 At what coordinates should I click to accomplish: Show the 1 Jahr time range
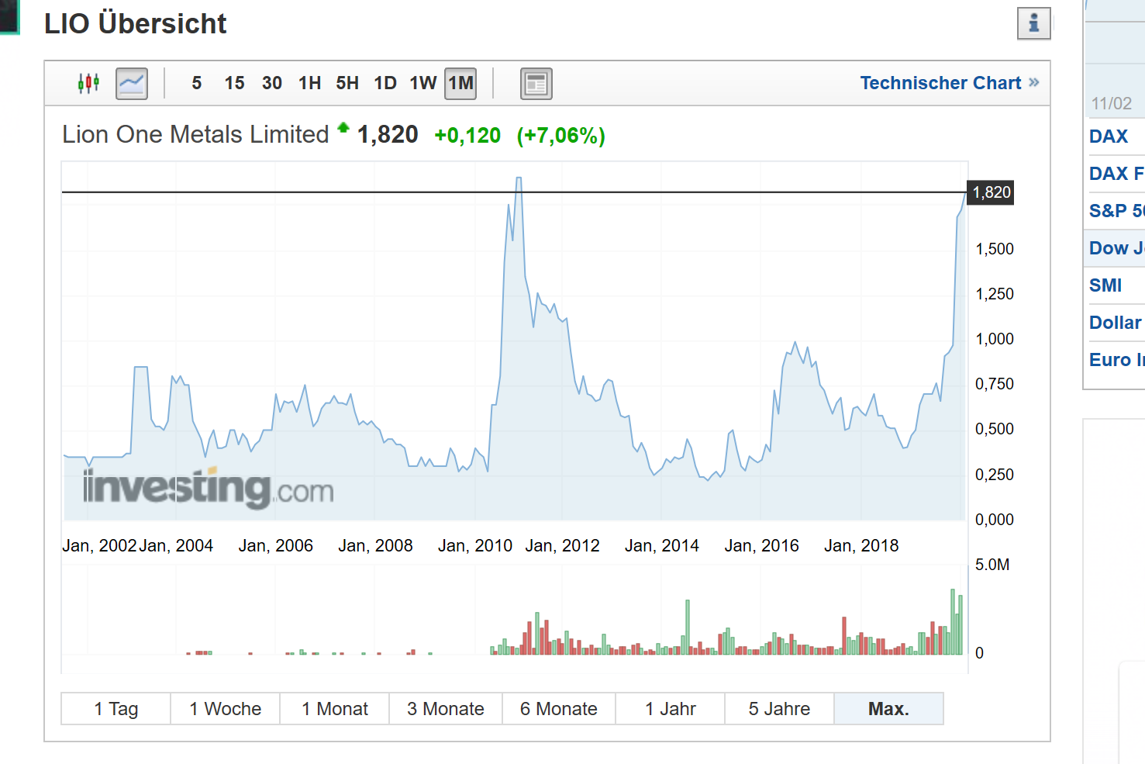670,709
